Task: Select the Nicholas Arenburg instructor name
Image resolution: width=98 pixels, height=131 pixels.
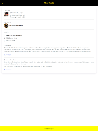Action: click(x=16, y=26)
